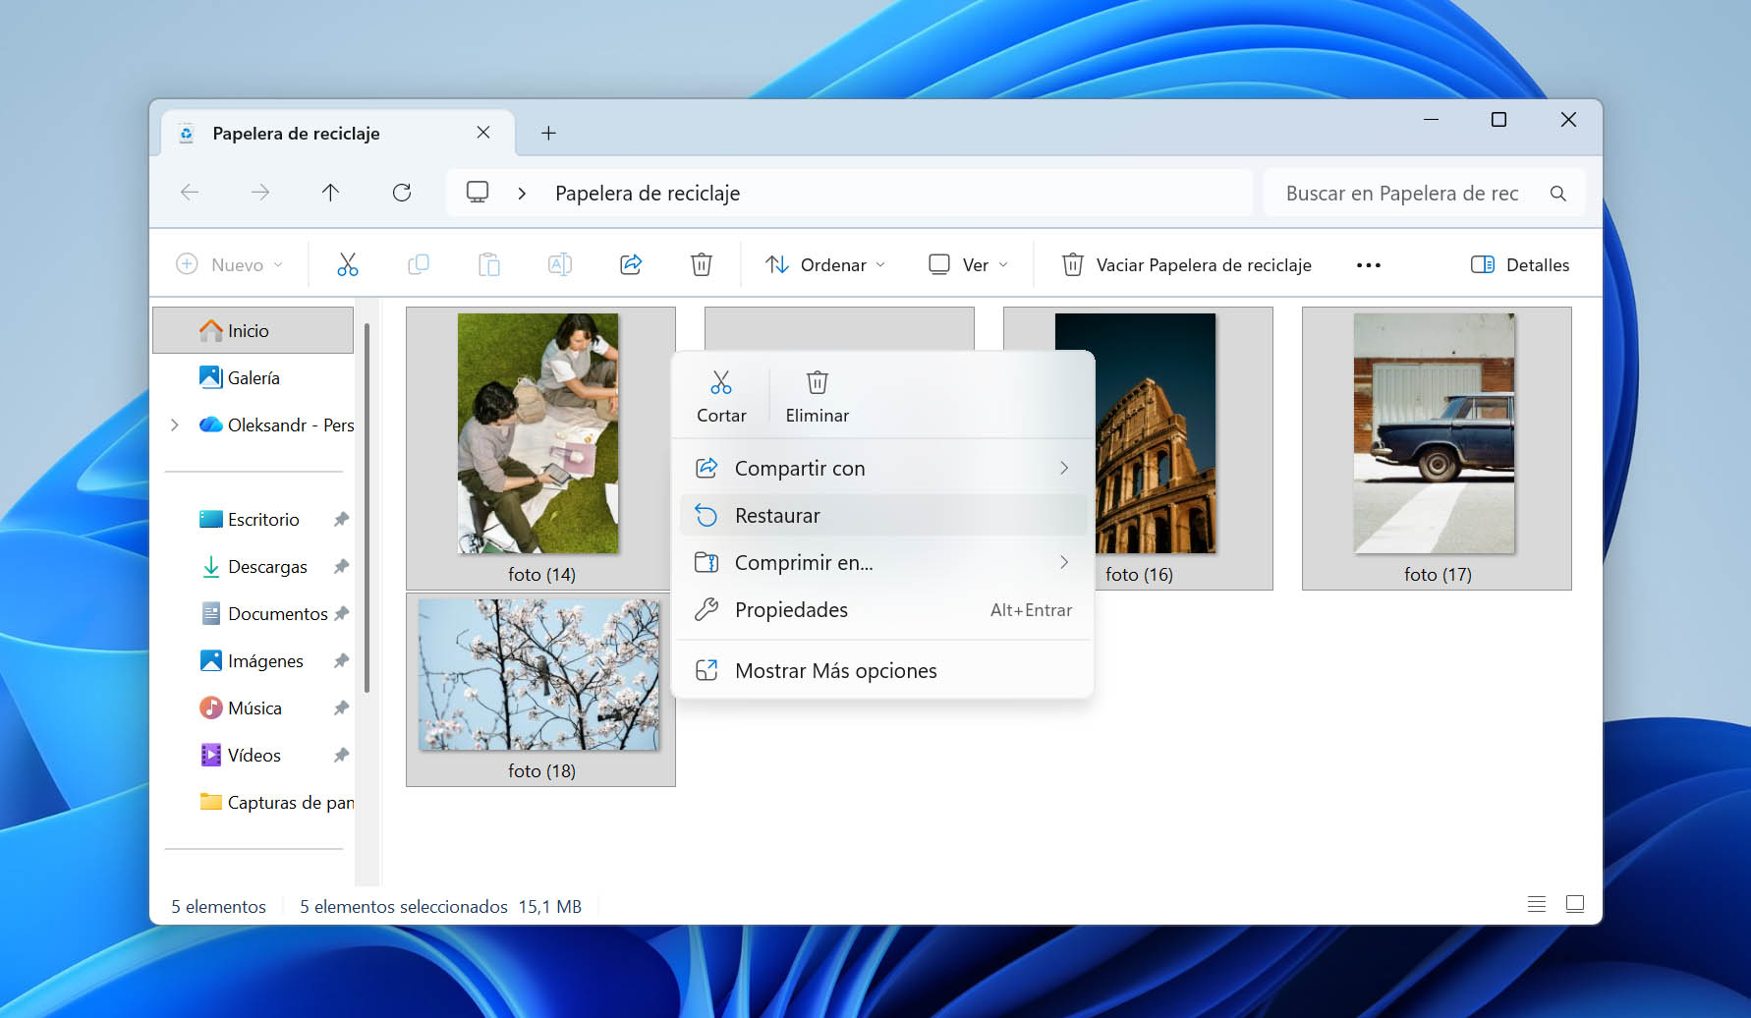Click the Rename icon in toolbar
The width and height of the screenshot is (1751, 1018).
pyautogui.click(x=560, y=264)
